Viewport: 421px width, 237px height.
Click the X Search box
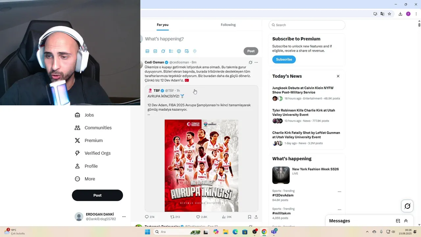point(307,25)
